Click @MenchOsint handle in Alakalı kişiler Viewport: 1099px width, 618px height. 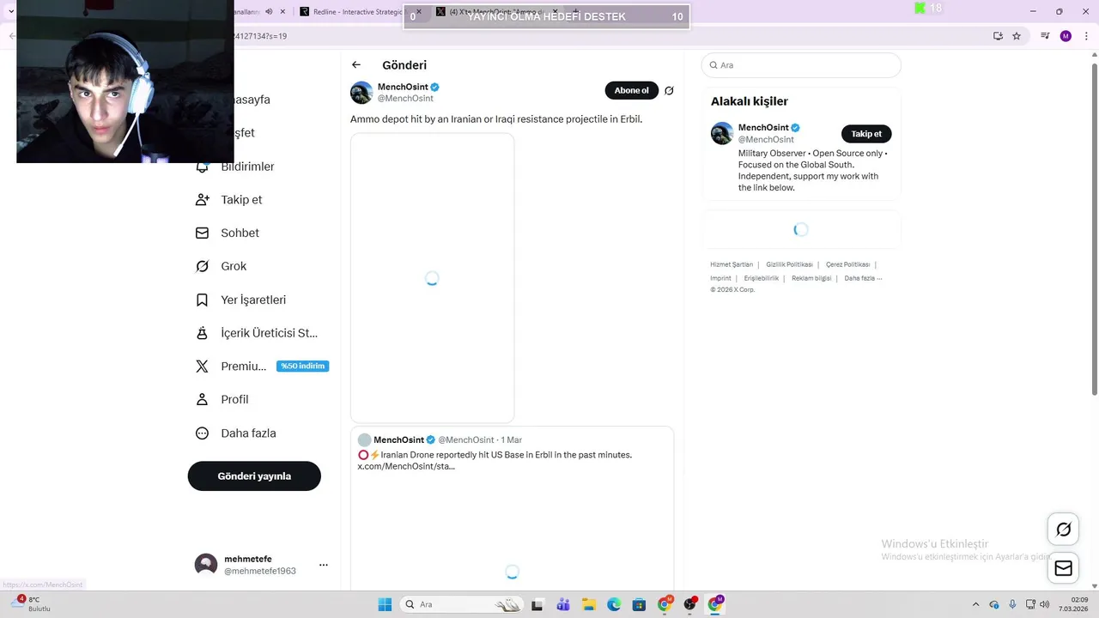[x=766, y=139]
